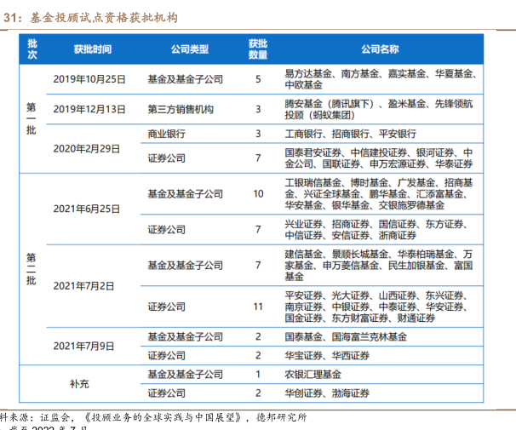Image resolution: width=516 pixels, height=430 pixels.
Task: Select the 公司名称 column header
Action: [x=379, y=49]
